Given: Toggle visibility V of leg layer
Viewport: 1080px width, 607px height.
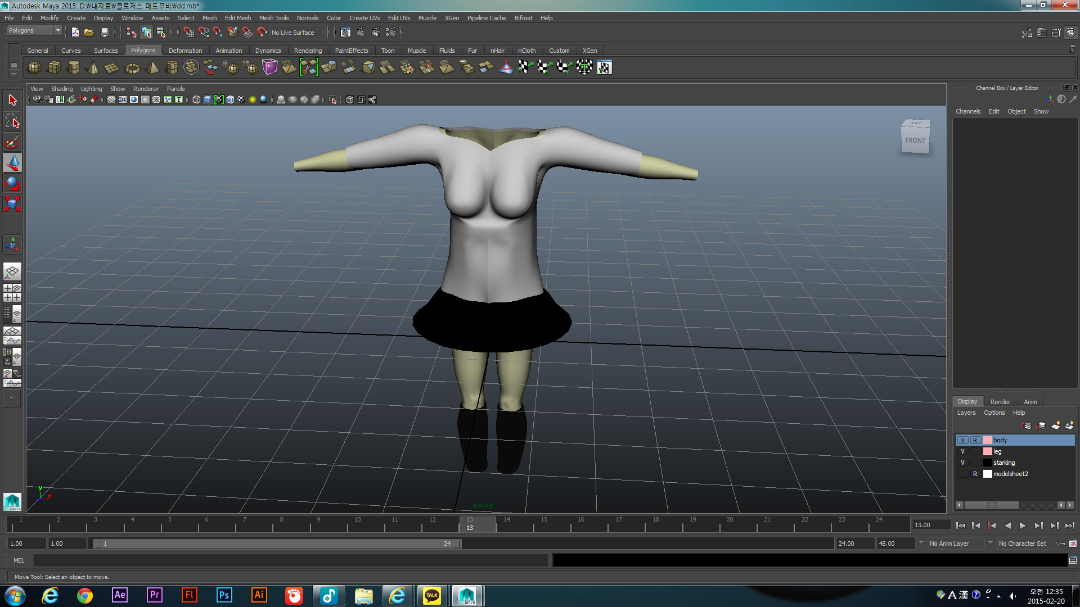Looking at the screenshot, I should pos(963,451).
